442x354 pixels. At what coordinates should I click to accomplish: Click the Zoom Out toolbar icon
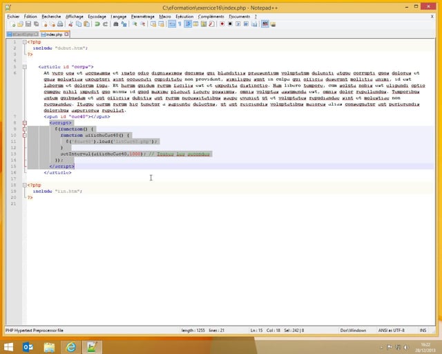coord(143,24)
